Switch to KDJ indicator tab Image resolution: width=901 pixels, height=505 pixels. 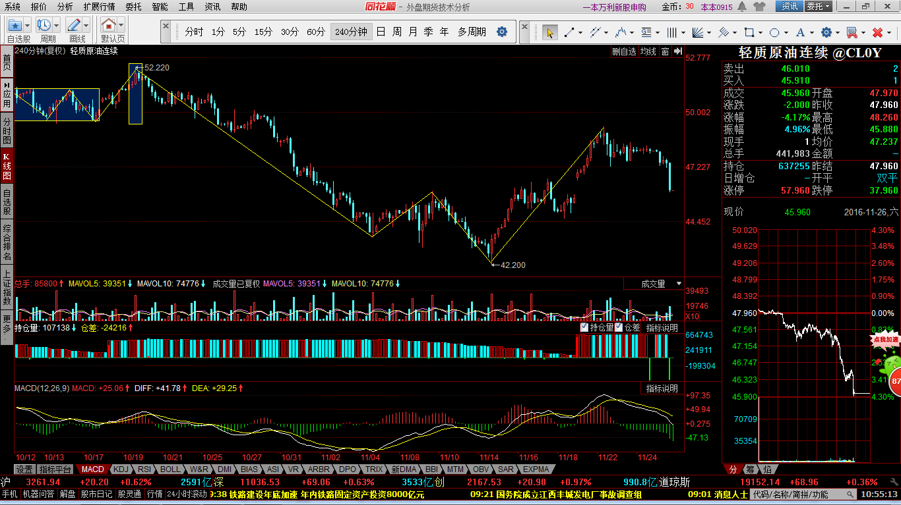121,469
